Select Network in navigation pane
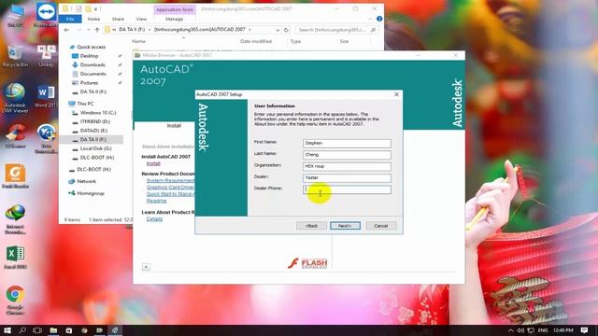The width and height of the screenshot is (598, 336). pyautogui.click(x=86, y=181)
